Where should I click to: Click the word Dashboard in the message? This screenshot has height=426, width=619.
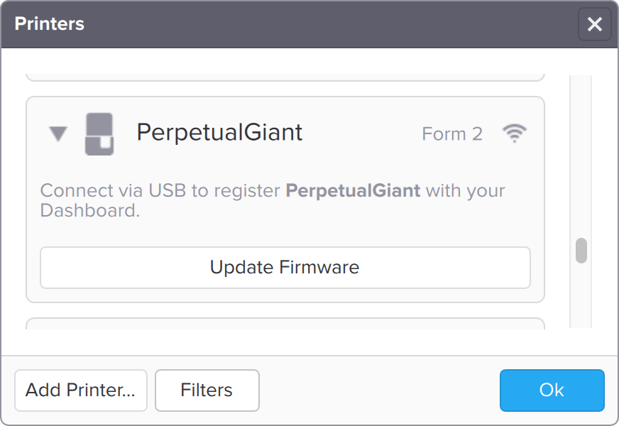point(88,211)
